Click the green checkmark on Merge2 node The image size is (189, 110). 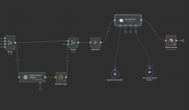(x=77, y=46)
